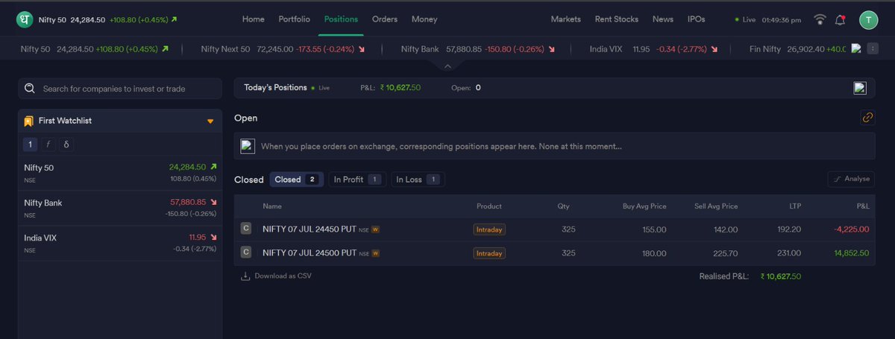Filter positions by In Profit
This screenshot has width=895, height=339.
click(x=357, y=180)
